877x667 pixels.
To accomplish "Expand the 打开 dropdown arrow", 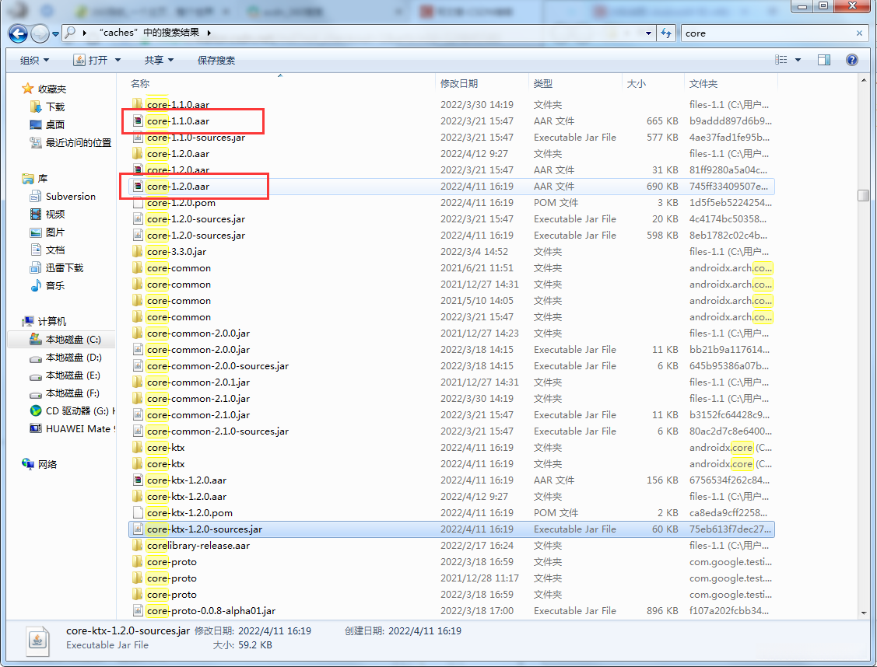I will [118, 60].
